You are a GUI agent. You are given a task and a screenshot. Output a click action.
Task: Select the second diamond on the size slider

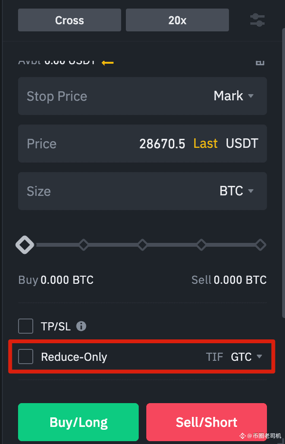pos(84,245)
